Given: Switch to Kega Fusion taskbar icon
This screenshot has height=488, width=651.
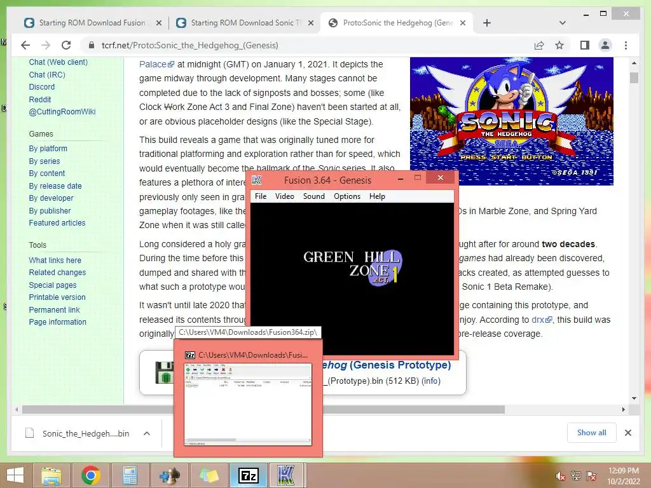Looking at the screenshot, I should (287, 475).
